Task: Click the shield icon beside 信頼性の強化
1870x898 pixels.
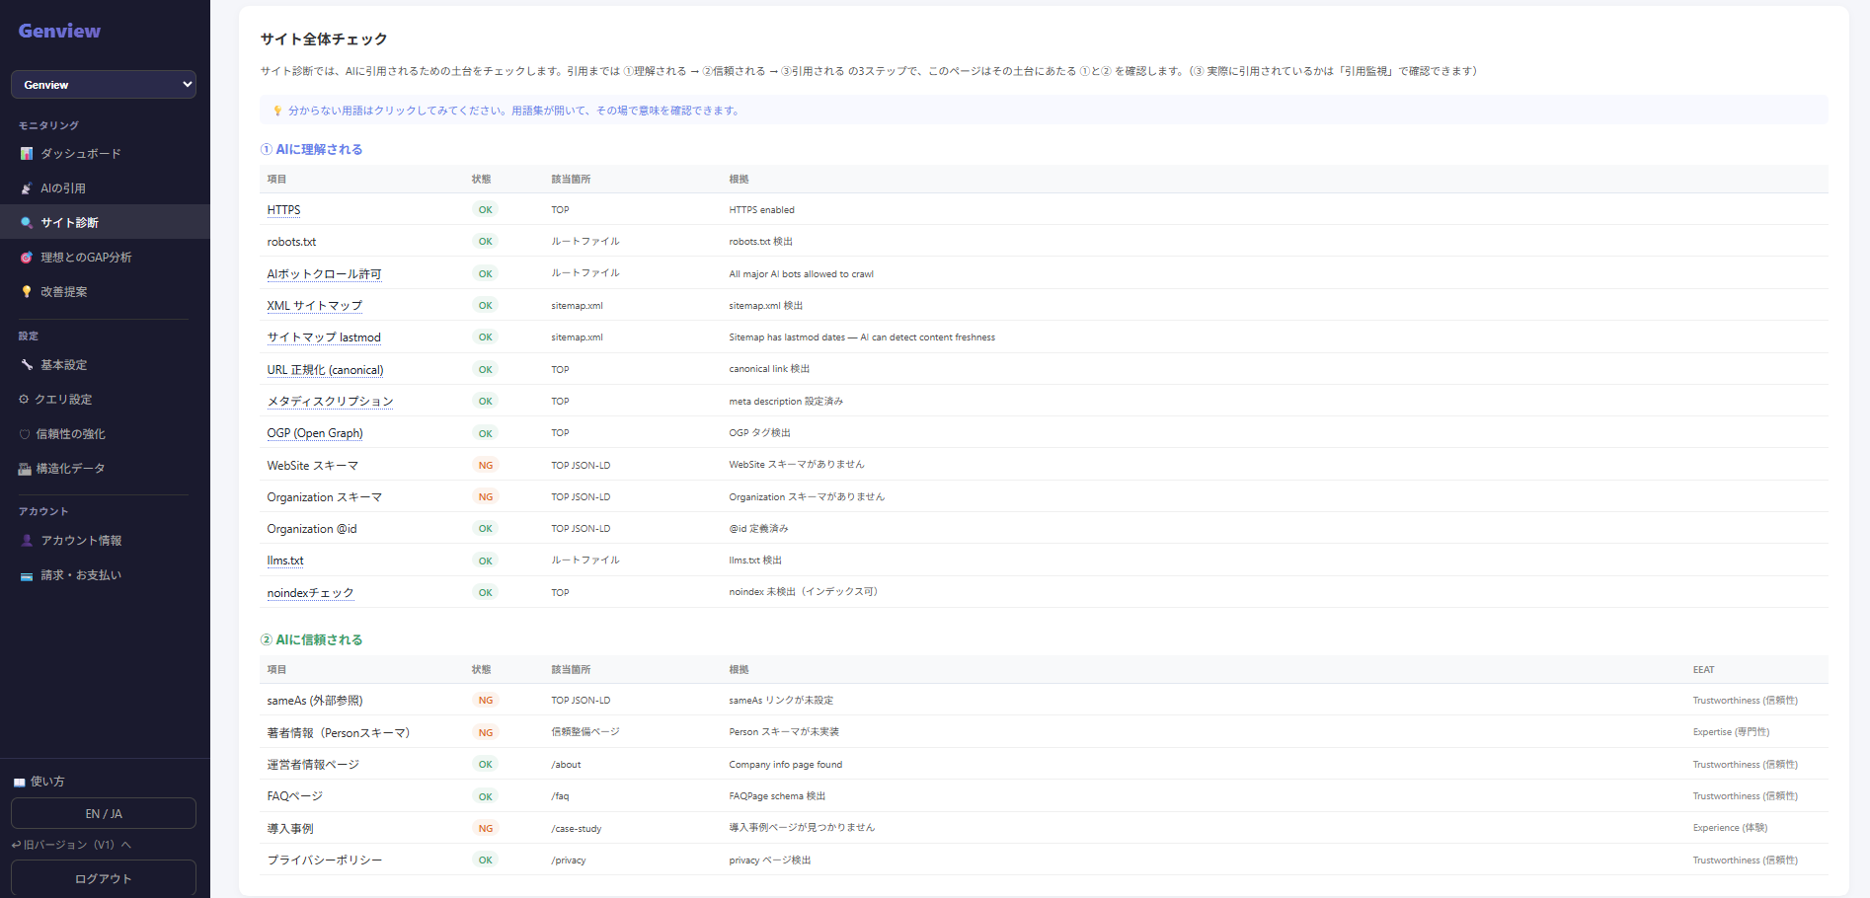Action: click(x=25, y=434)
